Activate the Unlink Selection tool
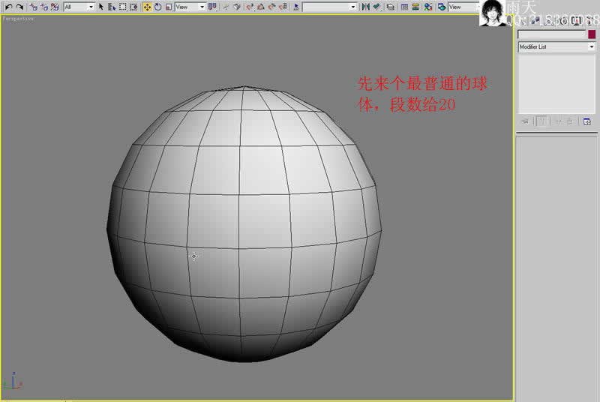Image resolution: width=600 pixels, height=402 pixels. [x=44, y=7]
